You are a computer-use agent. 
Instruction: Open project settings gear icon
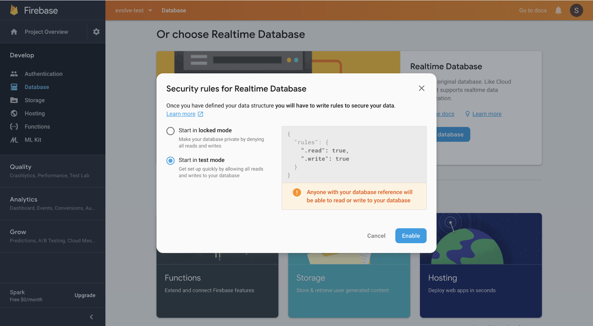(96, 31)
